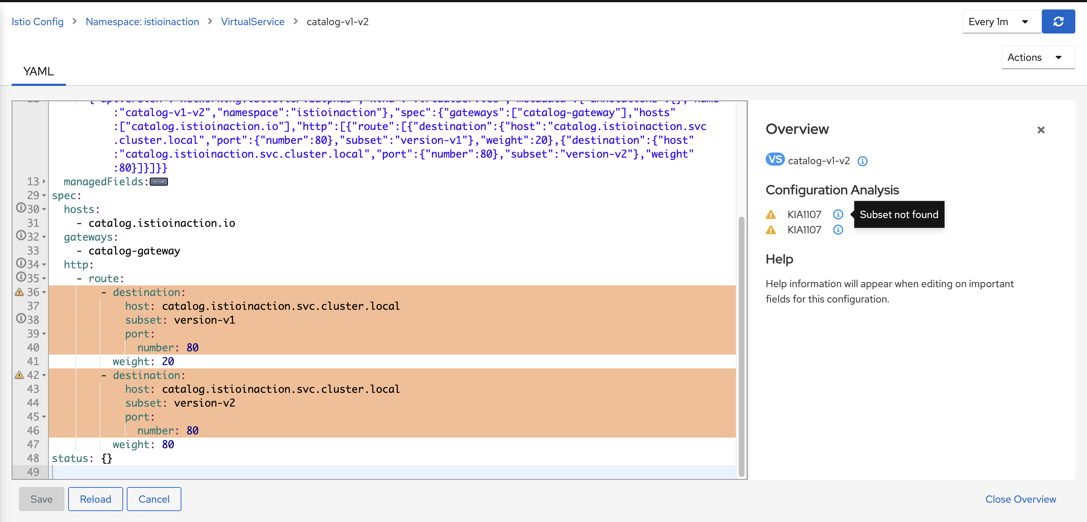Close the Overview panel with X
The width and height of the screenshot is (1087, 522).
click(x=1041, y=130)
